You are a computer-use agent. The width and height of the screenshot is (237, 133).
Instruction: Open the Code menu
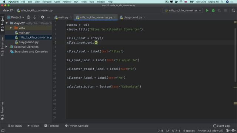(x=57, y=2)
